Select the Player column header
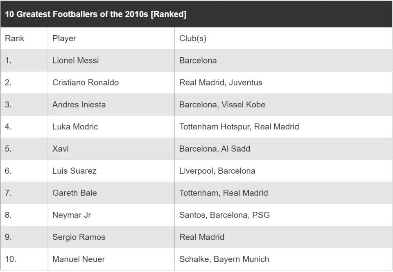The height and width of the screenshot is (272, 393). [111, 39]
